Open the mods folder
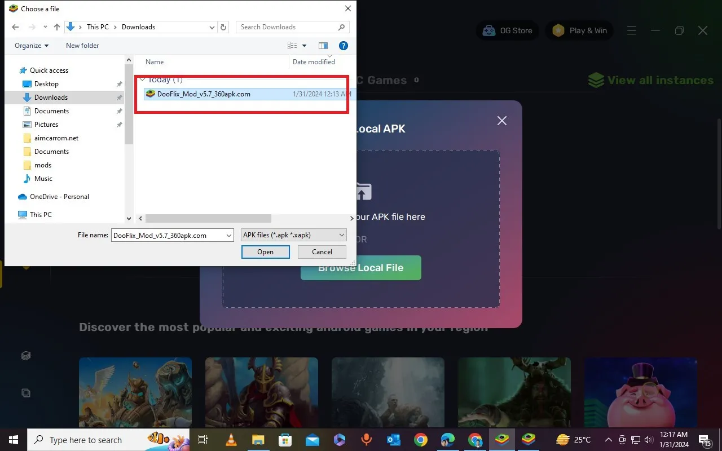 (x=43, y=165)
